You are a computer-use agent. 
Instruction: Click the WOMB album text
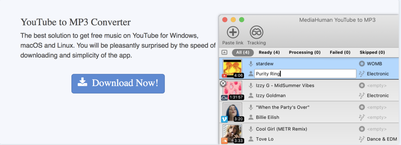tap(375, 64)
